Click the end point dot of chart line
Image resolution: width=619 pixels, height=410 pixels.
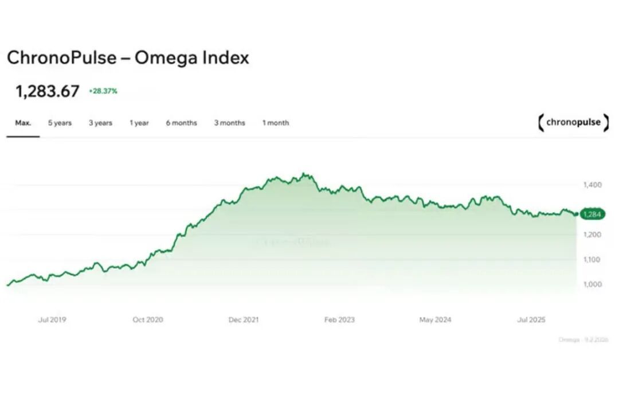[577, 214]
